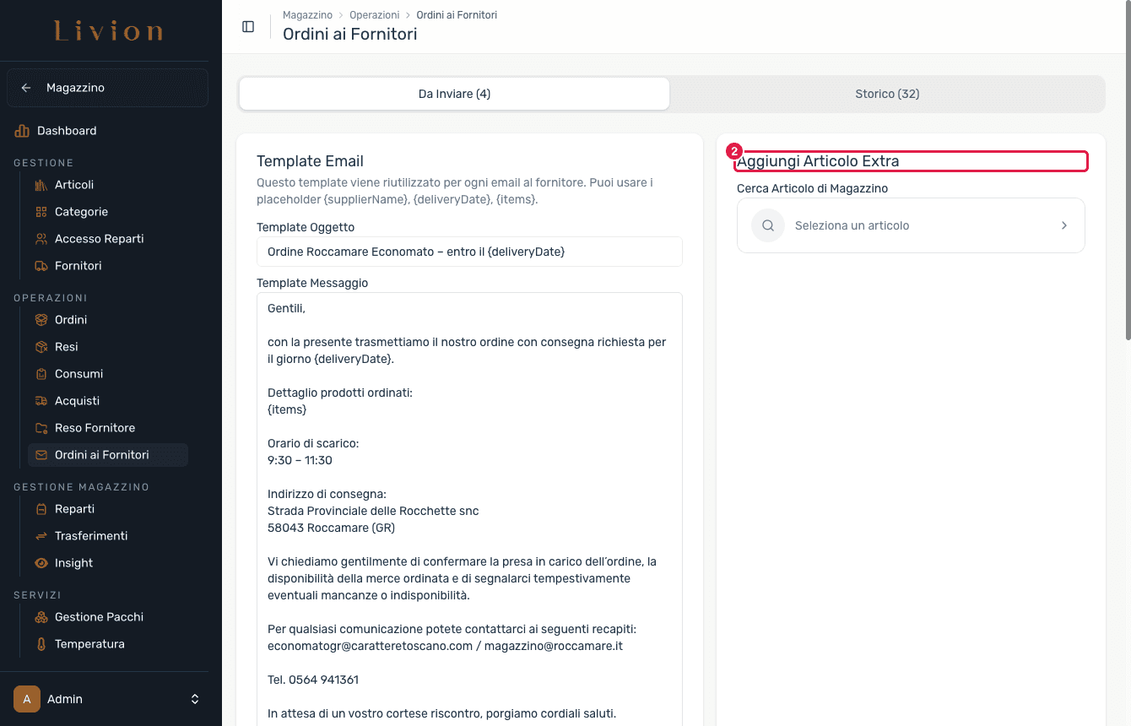Click the Trasferimenti arrows icon
This screenshot has width=1131, height=726.
pyautogui.click(x=41, y=536)
